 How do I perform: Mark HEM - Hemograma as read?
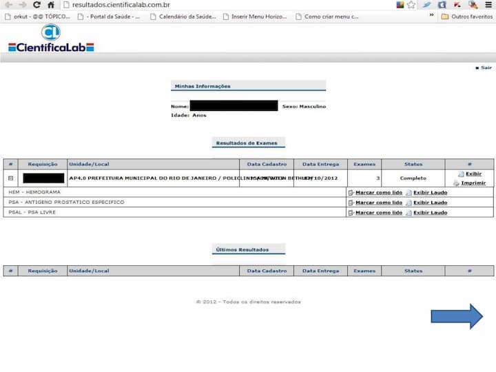(x=378, y=193)
